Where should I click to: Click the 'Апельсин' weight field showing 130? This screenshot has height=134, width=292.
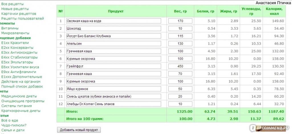click(180, 44)
